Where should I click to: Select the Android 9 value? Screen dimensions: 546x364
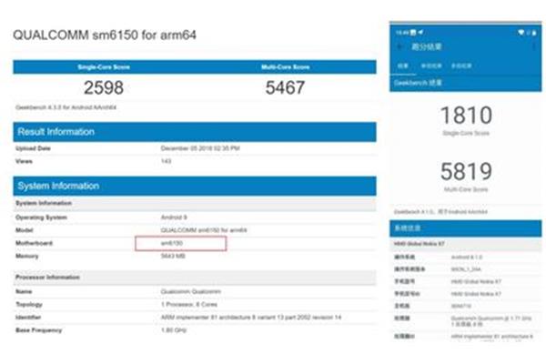click(174, 217)
